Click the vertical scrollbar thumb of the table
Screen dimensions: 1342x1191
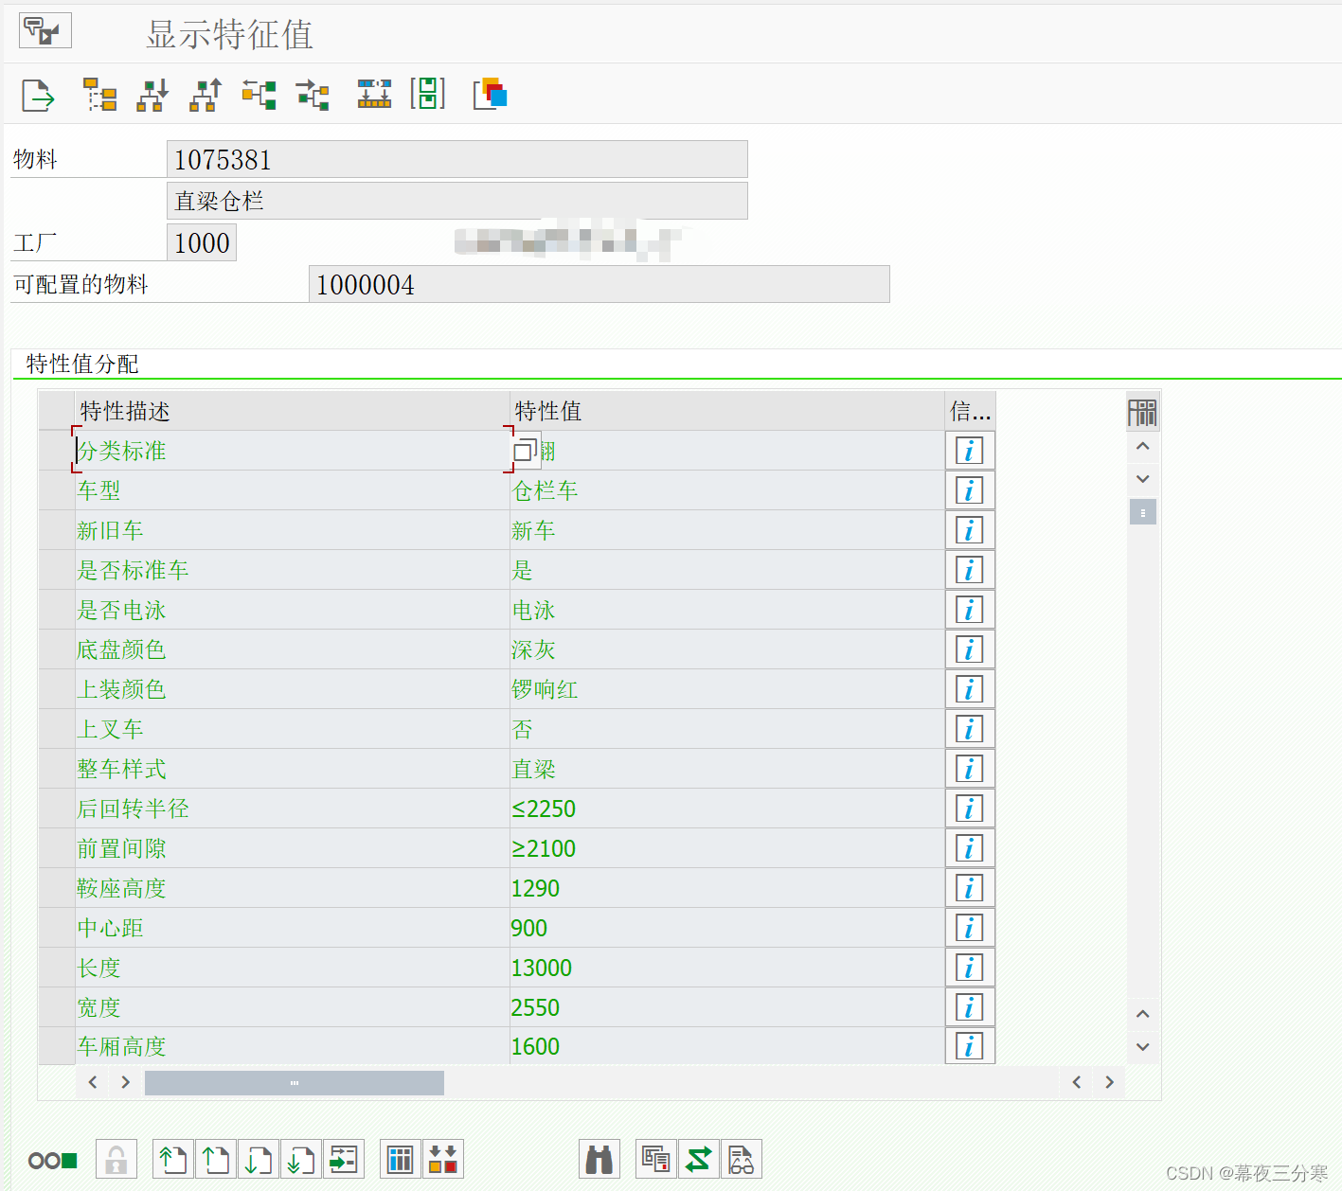1142,512
